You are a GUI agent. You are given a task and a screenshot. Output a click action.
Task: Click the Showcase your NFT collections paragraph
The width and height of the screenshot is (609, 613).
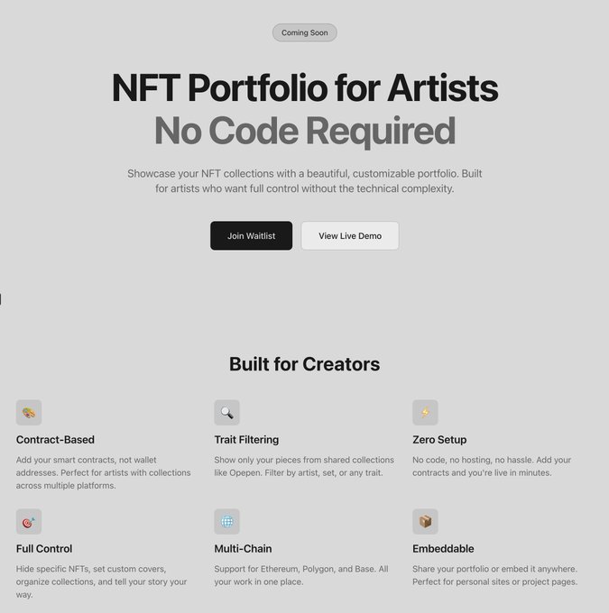304,181
